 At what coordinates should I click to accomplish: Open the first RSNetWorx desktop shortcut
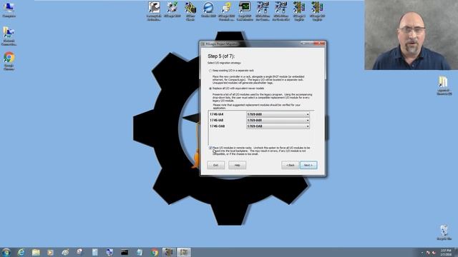263,11
